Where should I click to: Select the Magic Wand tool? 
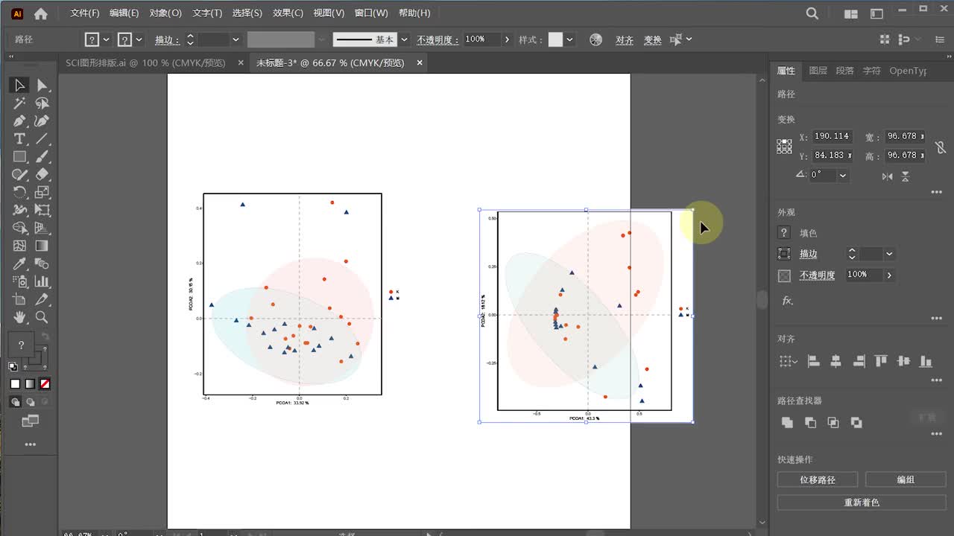20,103
